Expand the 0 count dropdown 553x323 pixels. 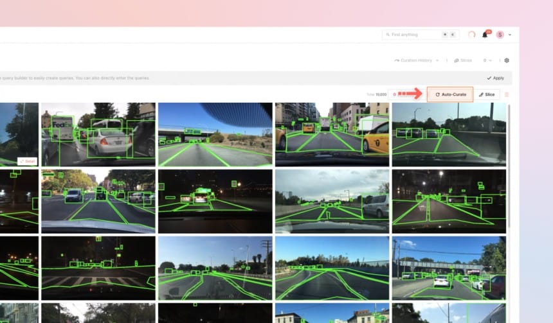coord(487,60)
